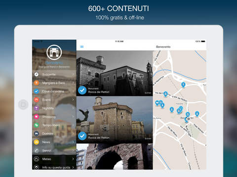The image size is (237, 177).
Task: Expand the Meteo entry chevron
Action: (73, 159)
